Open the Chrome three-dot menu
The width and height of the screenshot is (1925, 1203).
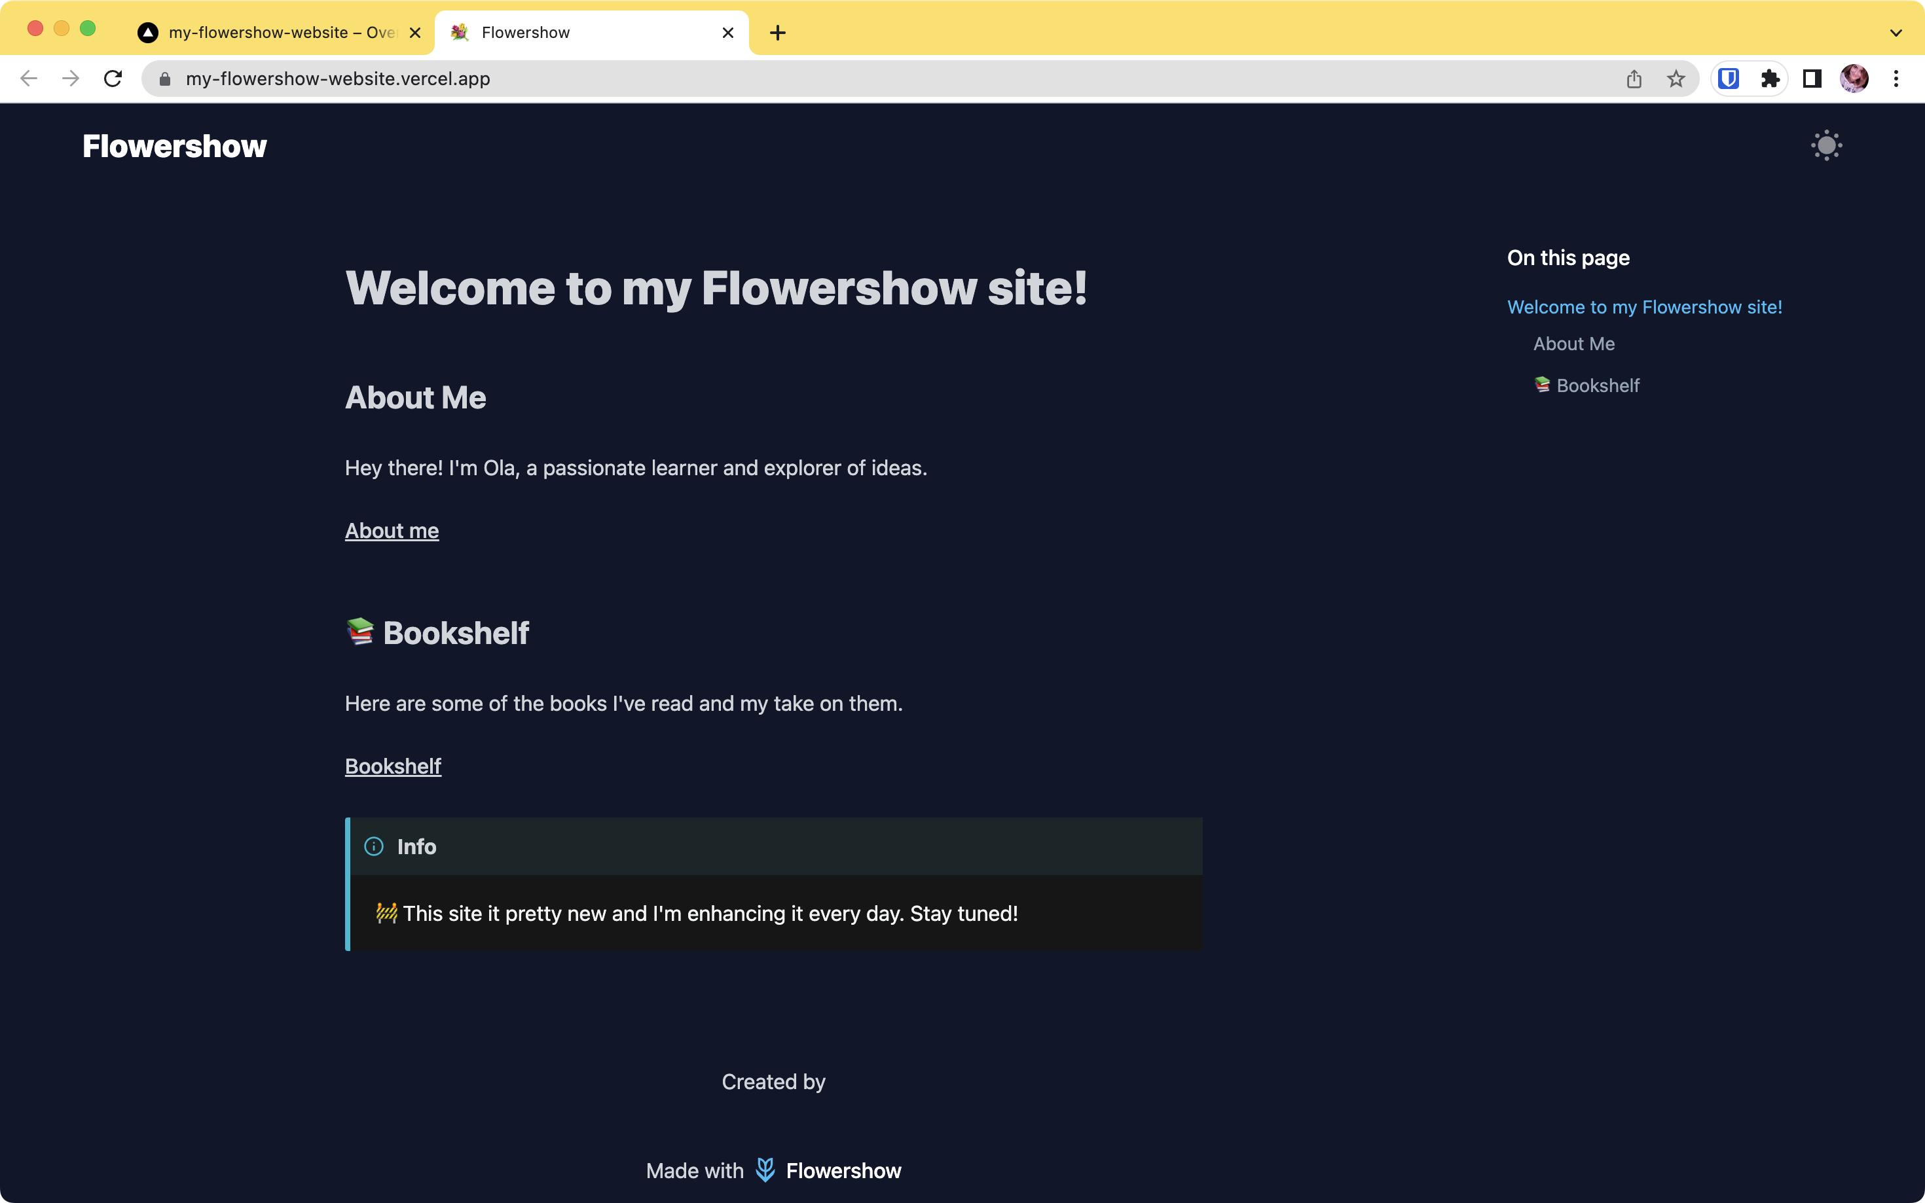point(1896,79)
